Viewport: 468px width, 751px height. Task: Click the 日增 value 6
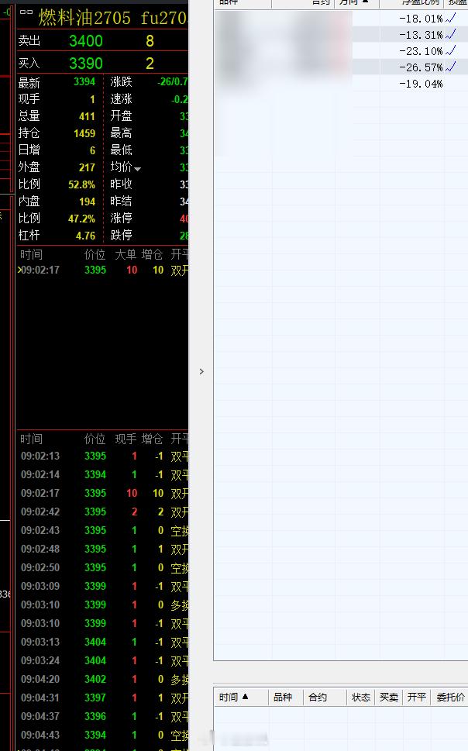click(92, 151)
